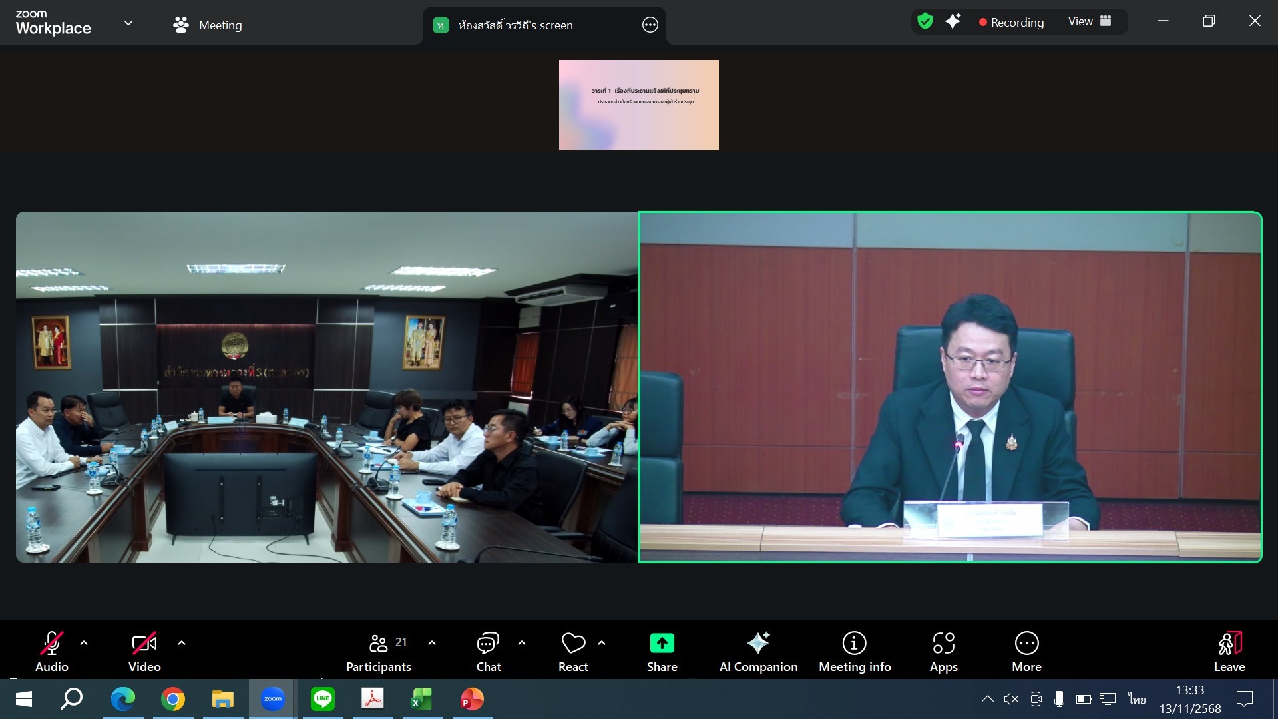Switch to the Meeting tab
This screenshot has width=1278, height=719.
coord(208,25)
